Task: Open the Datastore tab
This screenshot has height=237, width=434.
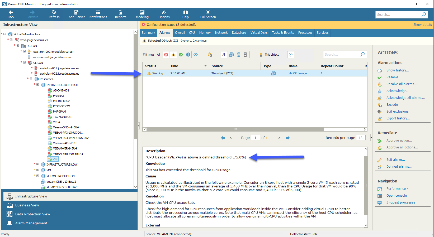Action: pos(239,33)
